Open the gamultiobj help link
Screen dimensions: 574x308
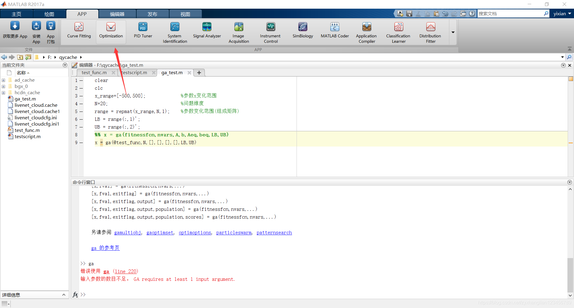tap(128, 233)
